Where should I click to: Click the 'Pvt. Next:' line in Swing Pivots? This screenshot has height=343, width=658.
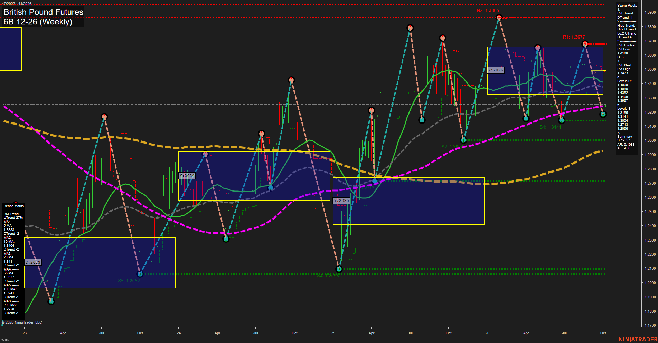pos(625,65)
